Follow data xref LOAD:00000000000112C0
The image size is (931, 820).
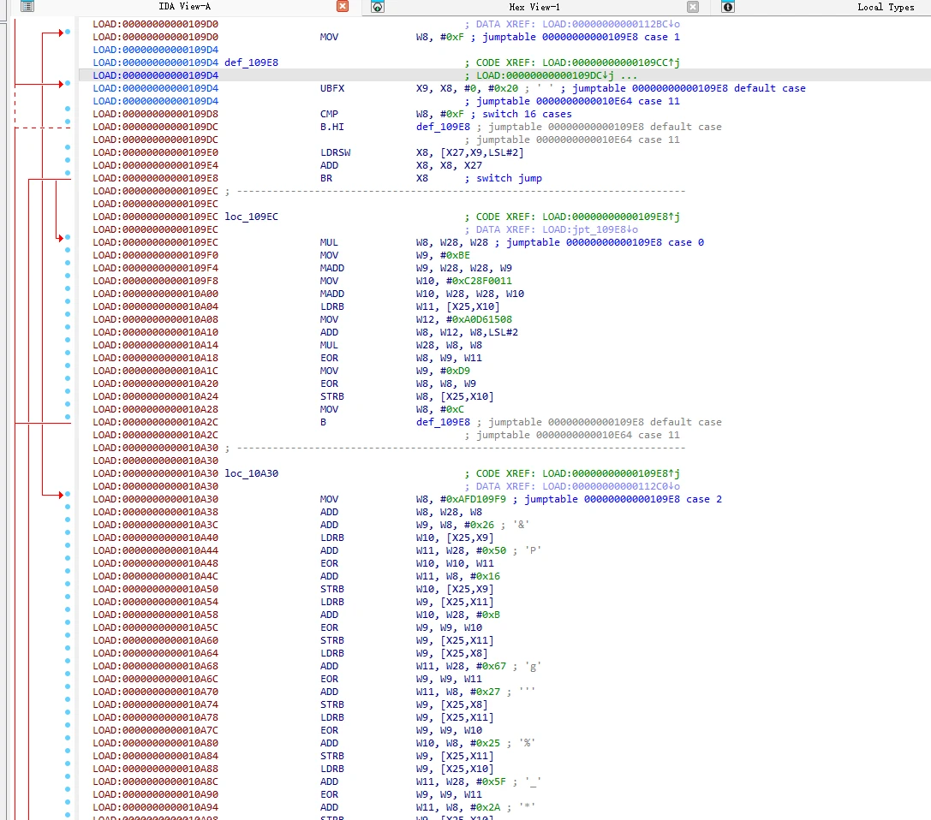point(611,486)
